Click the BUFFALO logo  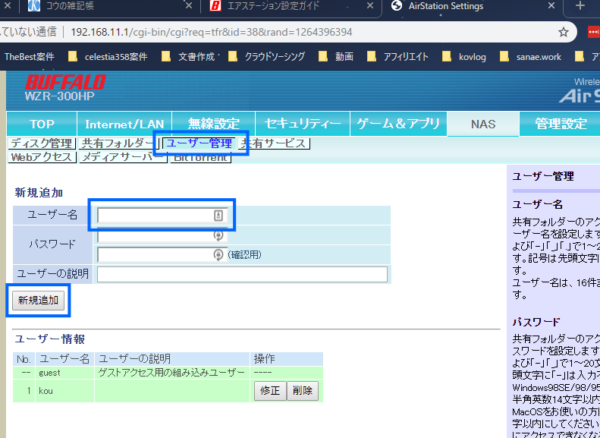[66, 82]
